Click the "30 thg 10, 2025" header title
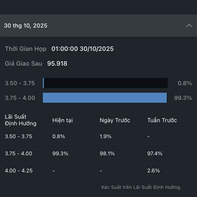The height and width of the screenshot is (197, 197). (x=26, y=26)
